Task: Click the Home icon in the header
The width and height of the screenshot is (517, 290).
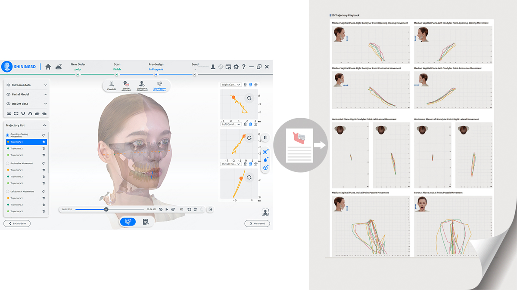Action: [x=48, y=67]
